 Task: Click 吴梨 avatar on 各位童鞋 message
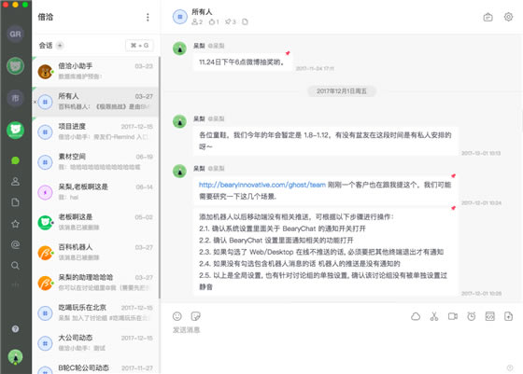(x=179, y=121)
